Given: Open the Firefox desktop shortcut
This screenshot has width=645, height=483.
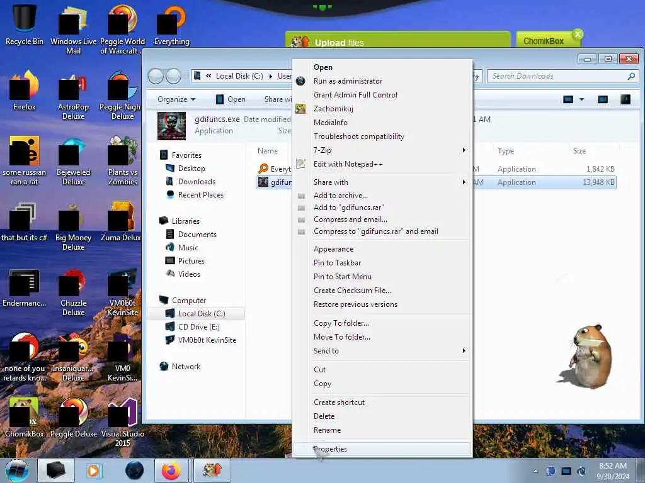Looking at the screenshot, I should coord(25,91).
